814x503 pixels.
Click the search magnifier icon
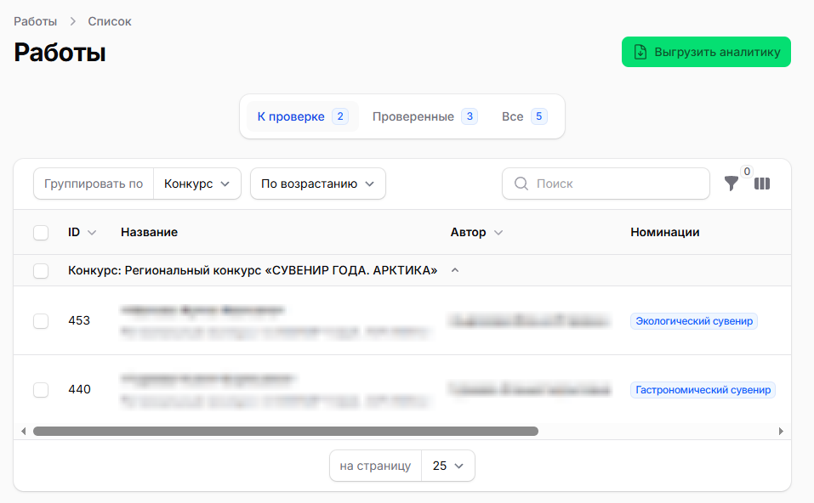(x=521, y=184)
